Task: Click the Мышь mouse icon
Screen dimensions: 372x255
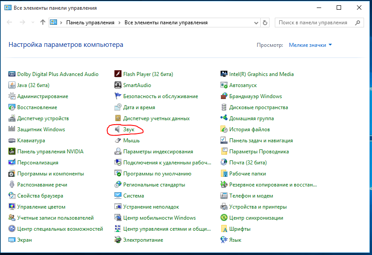Action: [118, 141]
